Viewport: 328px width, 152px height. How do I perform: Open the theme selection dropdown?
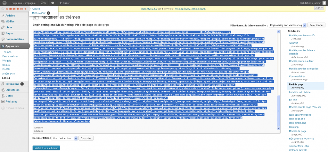(x=288, y=25)
